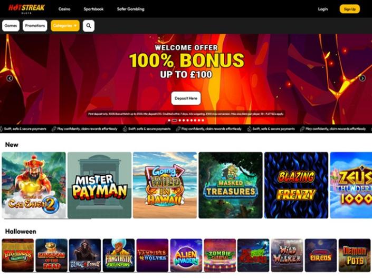Click the Sign Up button
372x279 pixels.
point(350,9)
